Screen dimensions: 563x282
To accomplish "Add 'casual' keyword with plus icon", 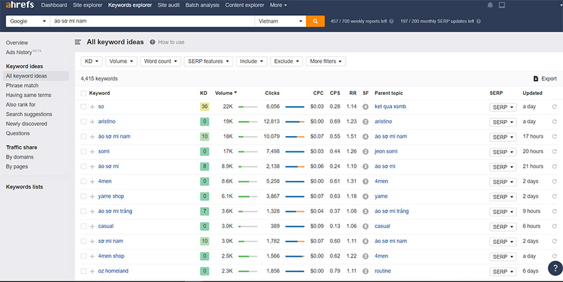I will (x=92, y=226).
